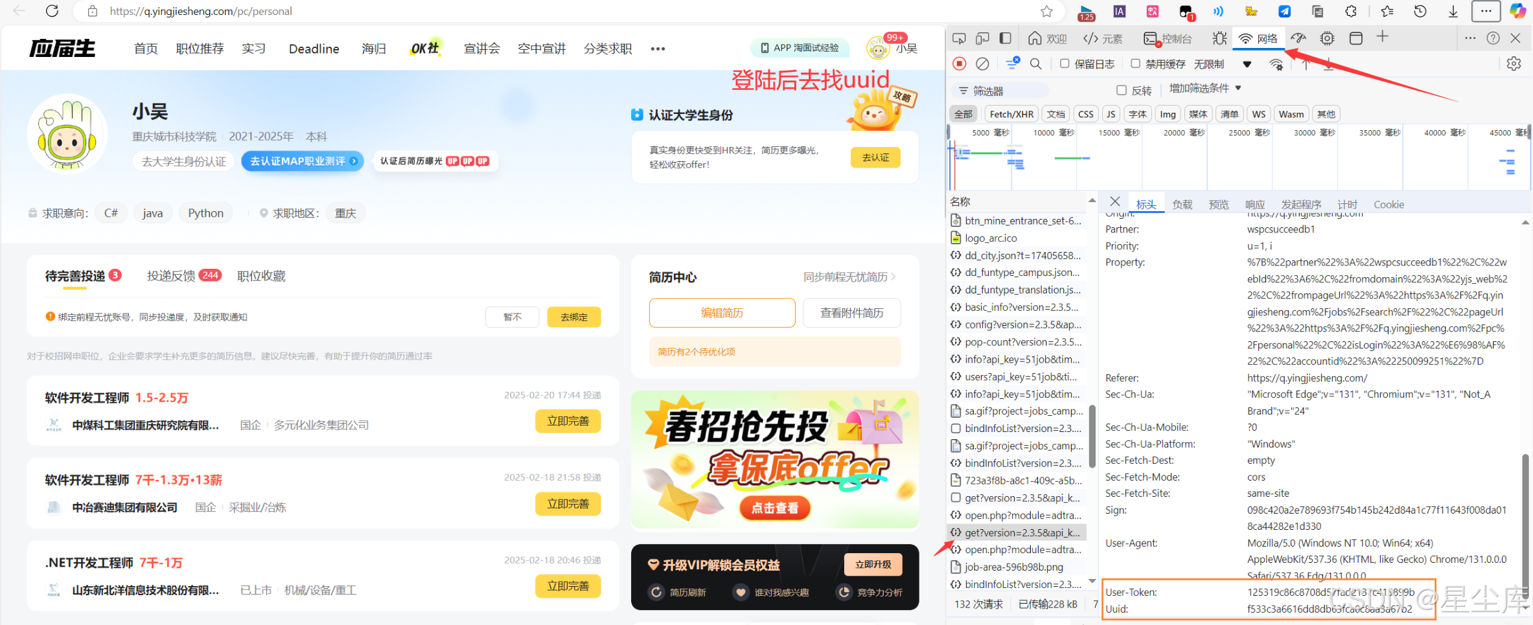
Task: Click the request list vertical scrollbar
Action: tap(1092, 435)
